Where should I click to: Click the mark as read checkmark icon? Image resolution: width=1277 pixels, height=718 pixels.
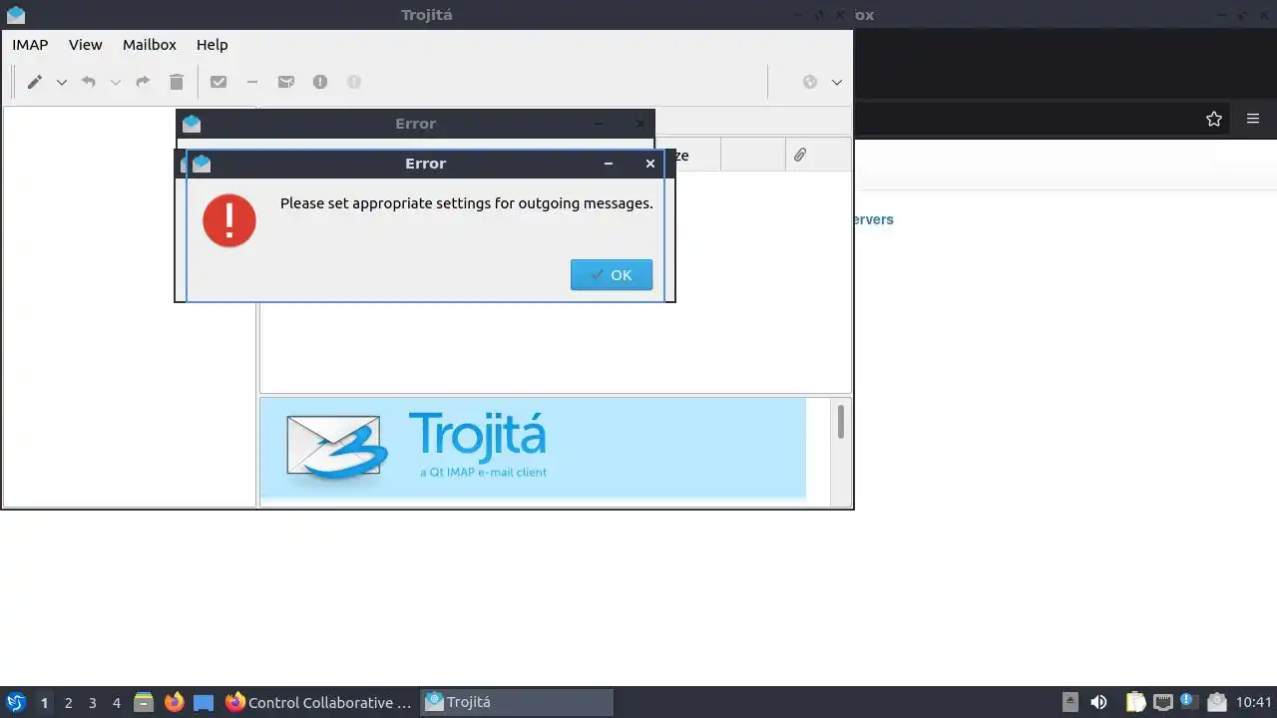click(218, 82)
